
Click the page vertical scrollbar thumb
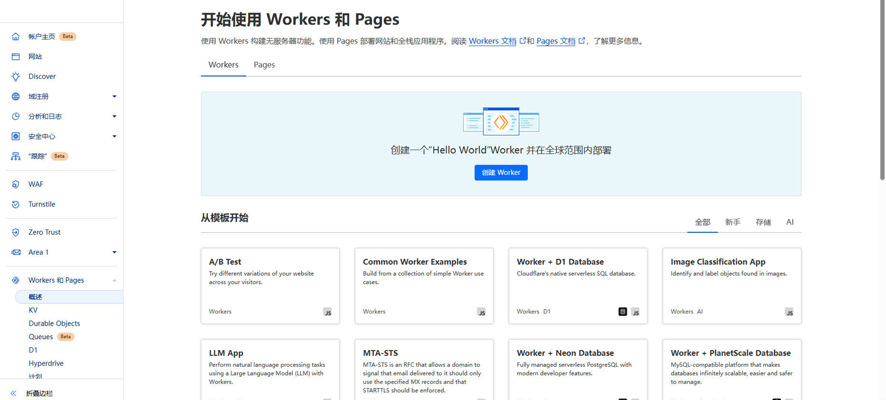(x=882, y=90)
